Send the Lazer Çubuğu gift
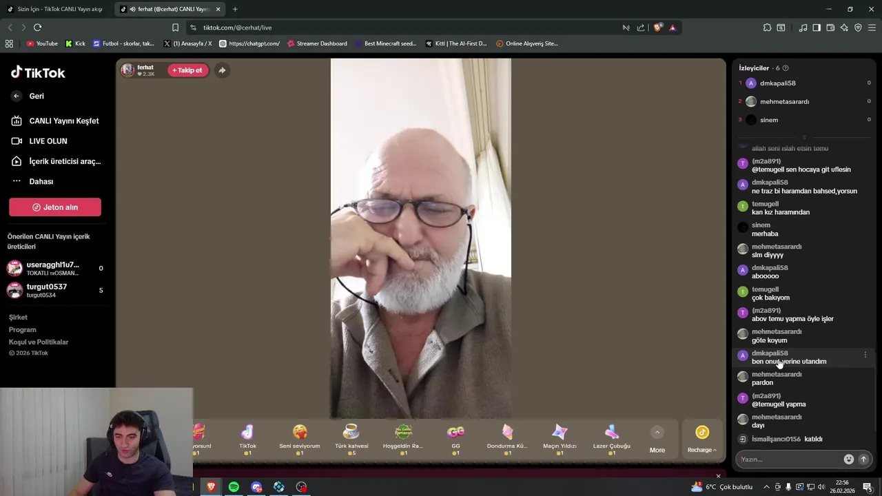This screenshot has height=496, width=882. 612,440
